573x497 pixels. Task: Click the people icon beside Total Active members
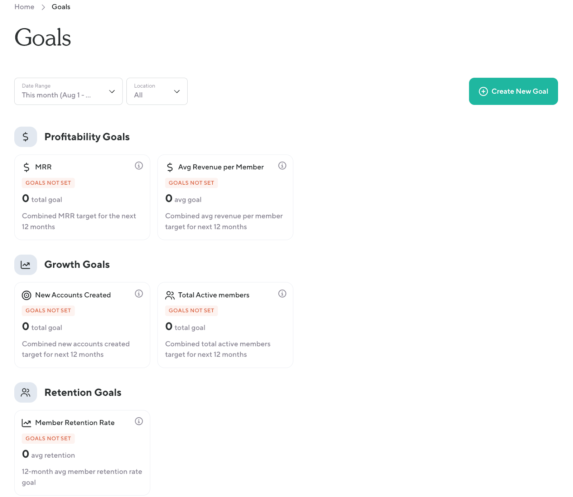point(170,295)
